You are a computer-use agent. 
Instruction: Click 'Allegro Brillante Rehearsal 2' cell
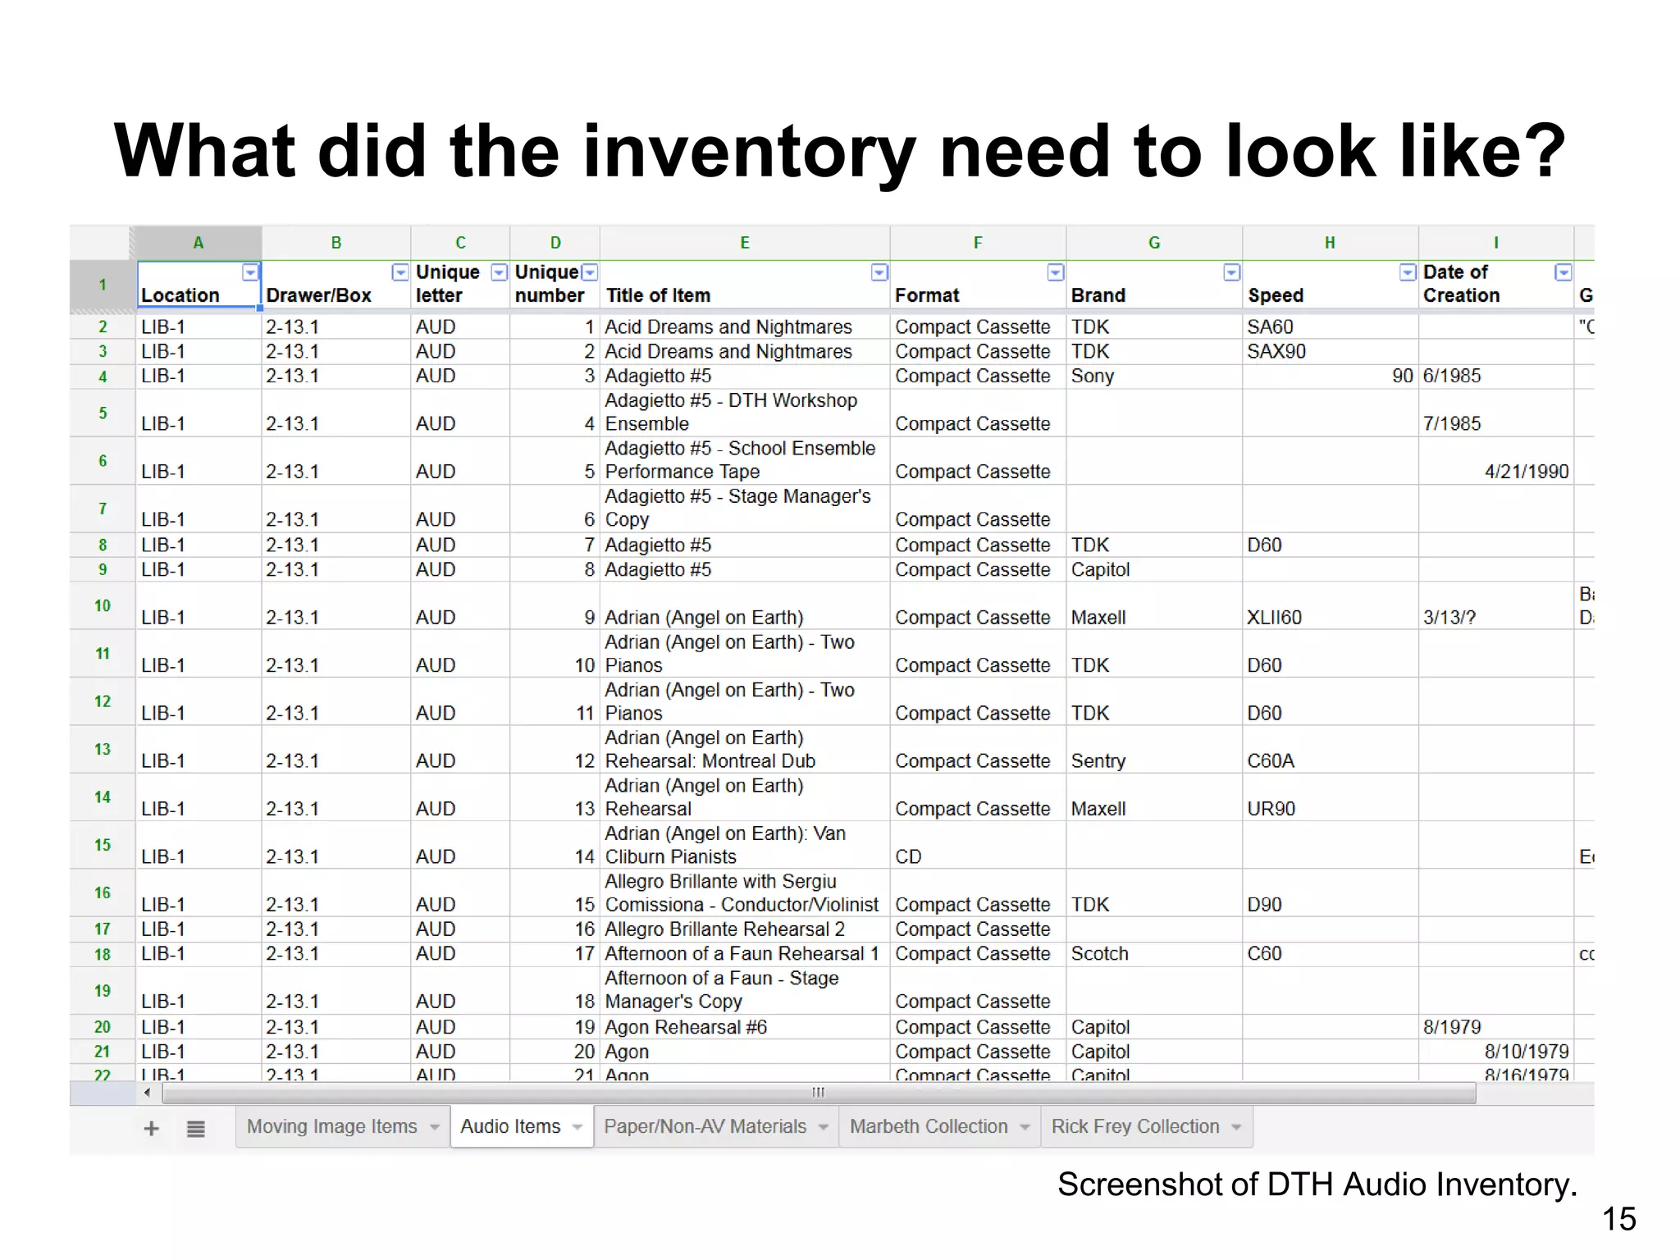745,929
